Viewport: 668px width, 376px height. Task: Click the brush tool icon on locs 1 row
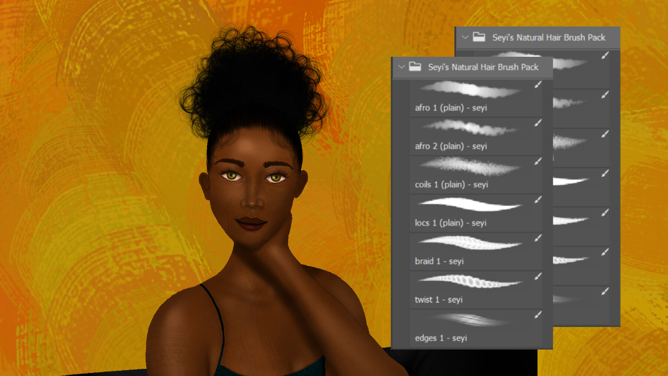tap(538, 200)
